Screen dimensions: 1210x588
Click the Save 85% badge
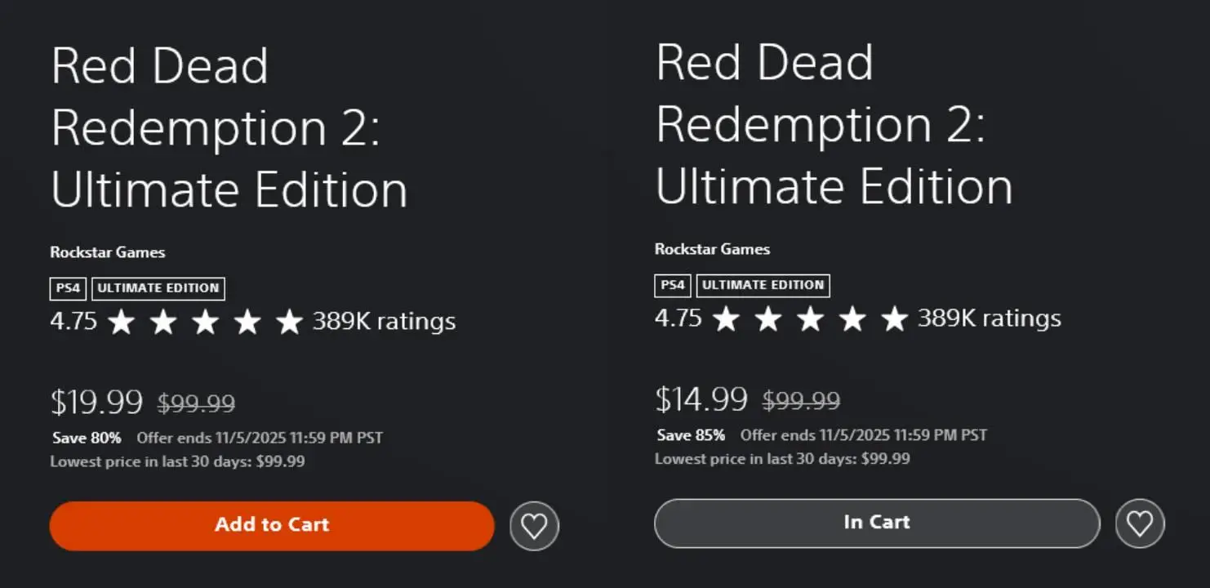(x=690, y=435)
